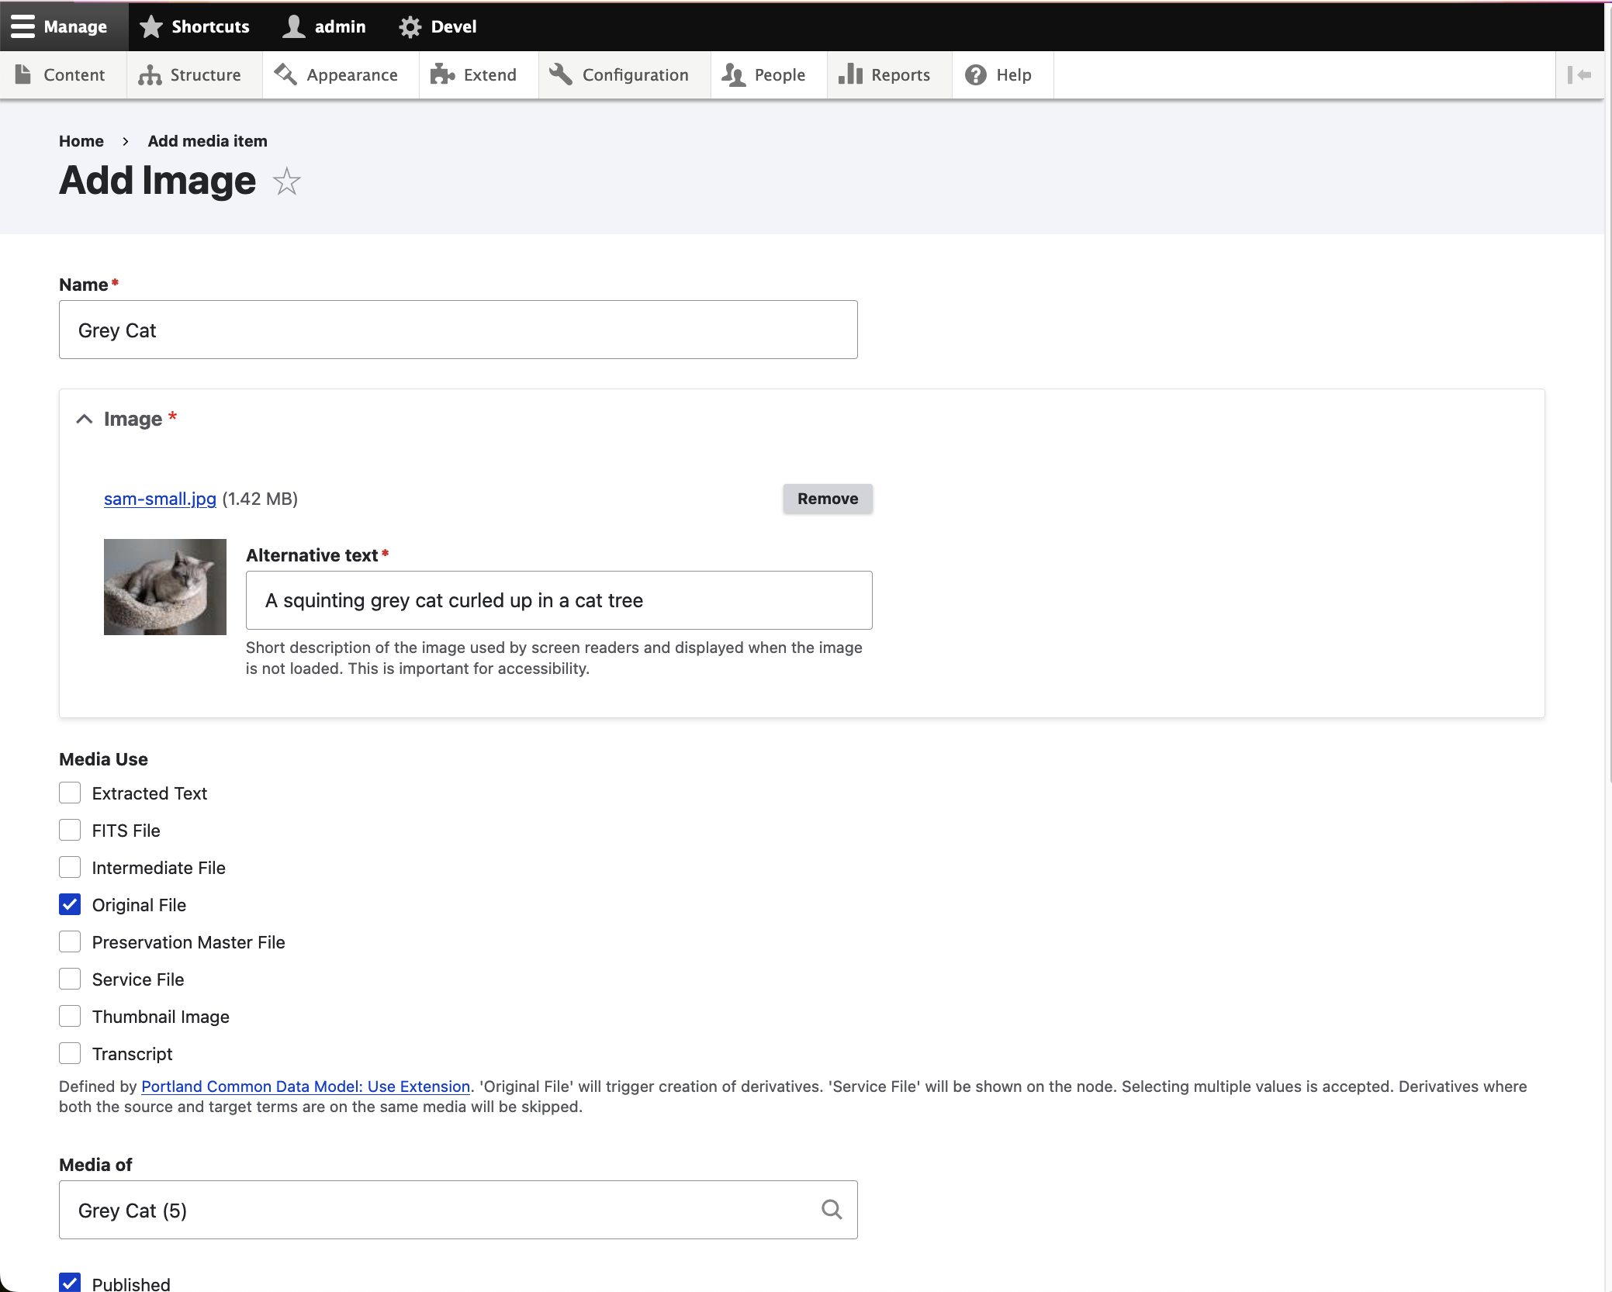Click the Structure grid icon
Image resolution: width=1612 pixels, height=1292 pixels.
(x=149, y=74)
